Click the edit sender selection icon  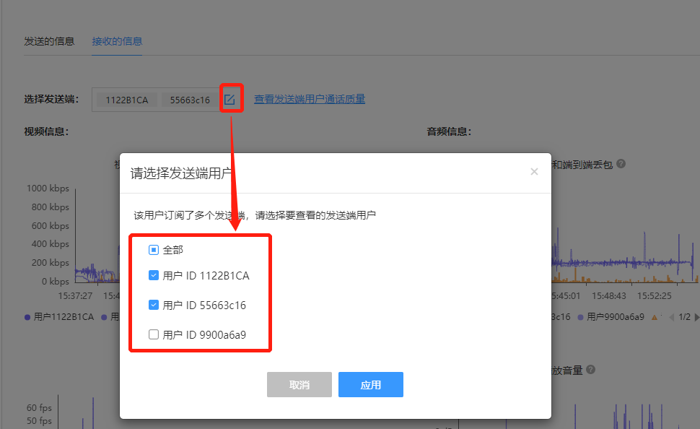(x=229, y=100)
